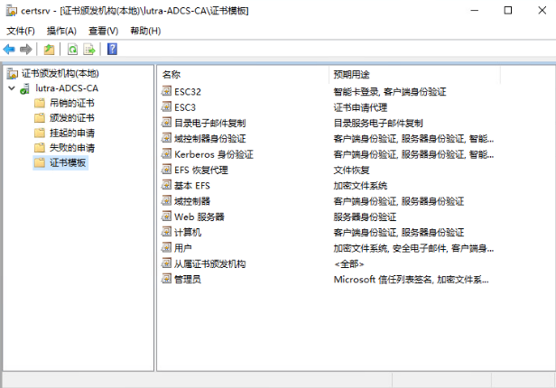Click the 吊销的证书 folder icon
This screenshot has height=388, width=556.
40,103
